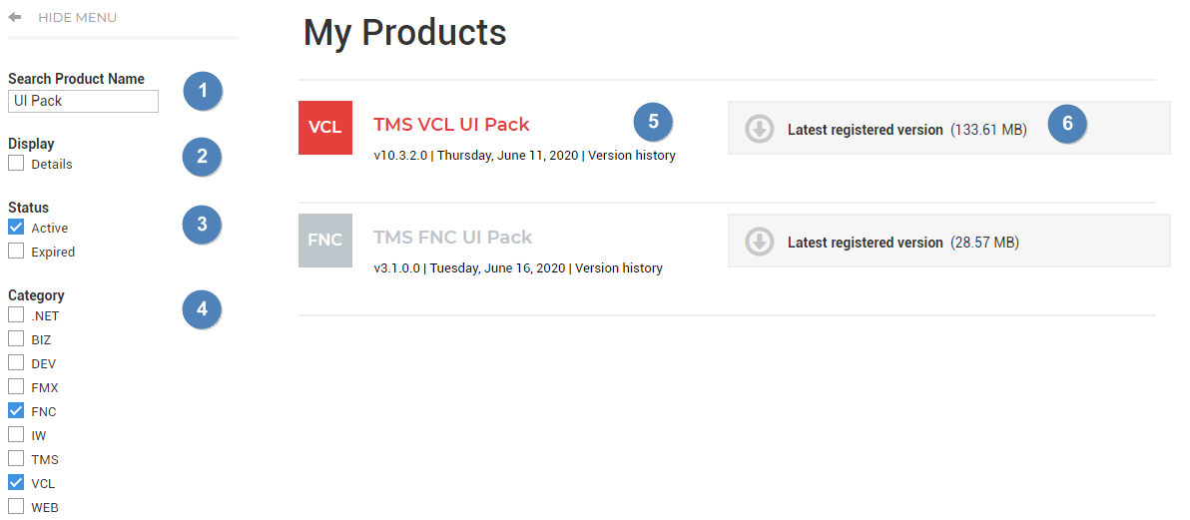Click the red VCL product icon

pos(325,128)
